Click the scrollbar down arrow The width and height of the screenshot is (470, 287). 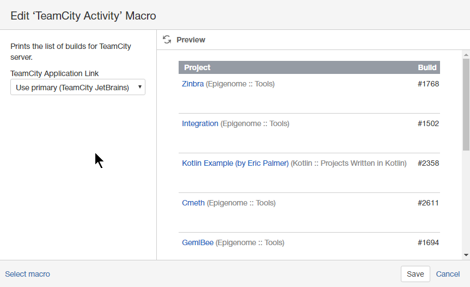(466, 254)
